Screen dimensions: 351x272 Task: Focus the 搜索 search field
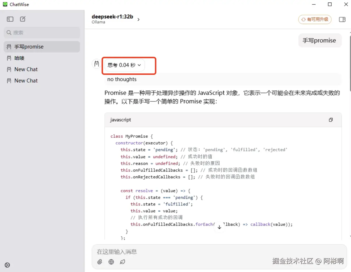click(42, 33)
